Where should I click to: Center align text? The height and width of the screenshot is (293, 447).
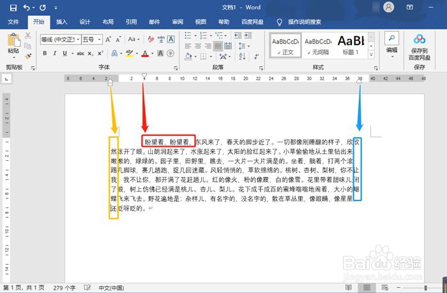pos(198,46)
